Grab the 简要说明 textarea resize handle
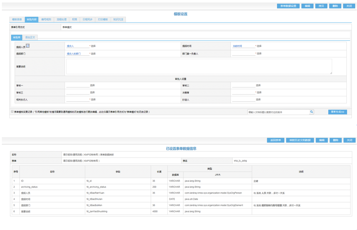Screen dimensions: 357x230 pyautogui.click(x=331, y=73)
